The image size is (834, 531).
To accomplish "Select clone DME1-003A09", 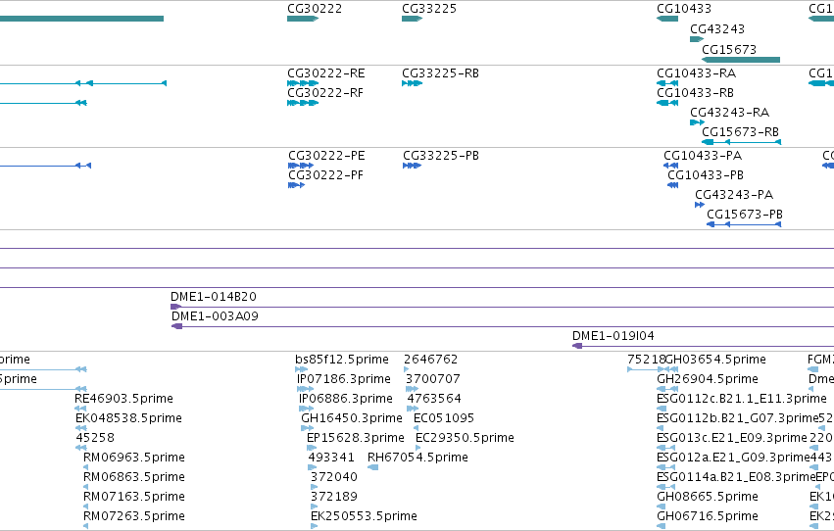I will click(215, 316).
